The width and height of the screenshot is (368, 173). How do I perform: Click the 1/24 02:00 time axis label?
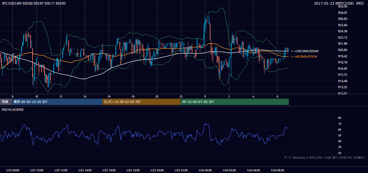[229, 170]
